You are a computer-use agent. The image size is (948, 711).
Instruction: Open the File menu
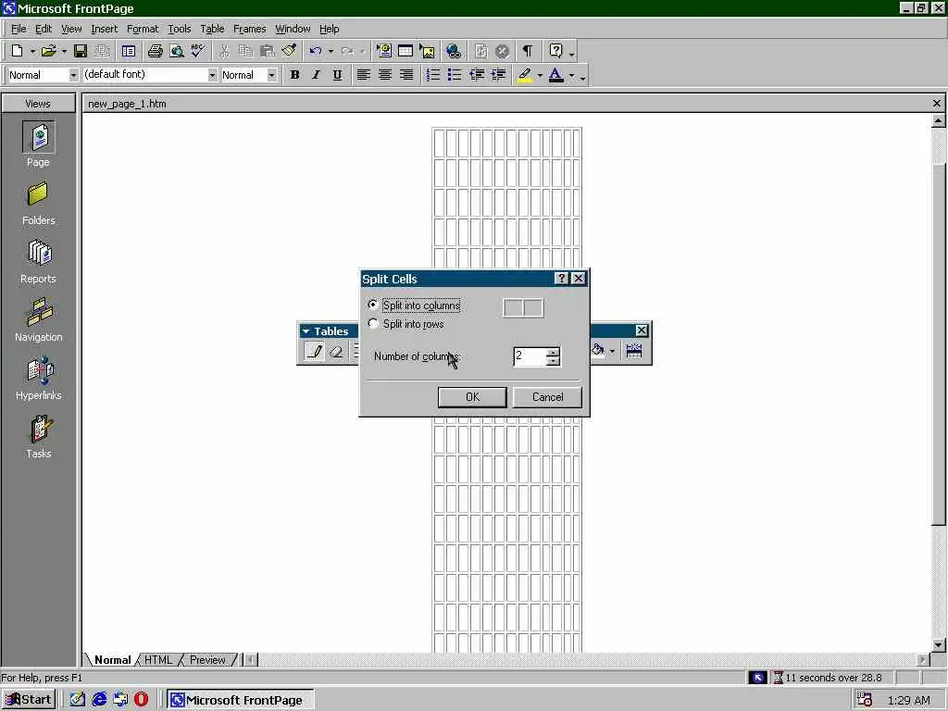coord(19,29)
